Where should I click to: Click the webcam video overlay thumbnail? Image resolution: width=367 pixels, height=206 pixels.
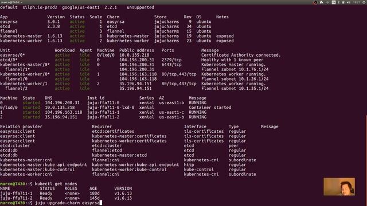coord(339,187)
